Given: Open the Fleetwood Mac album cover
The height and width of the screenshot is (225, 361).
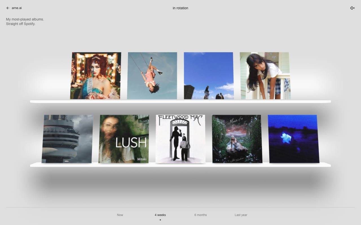Looking at the screenshot, I should [180, 139].
